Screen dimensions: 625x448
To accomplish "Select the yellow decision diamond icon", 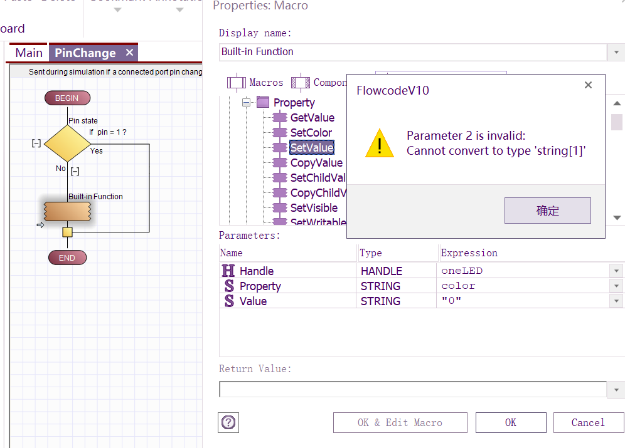I will (67, 143).
